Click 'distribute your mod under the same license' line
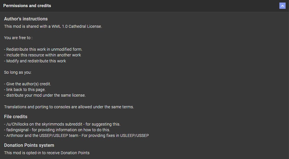 coord(45,95)
